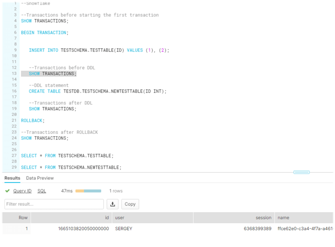Click the green success checkmark icon
Screen dimensions: 335x247
pos(7,191)
